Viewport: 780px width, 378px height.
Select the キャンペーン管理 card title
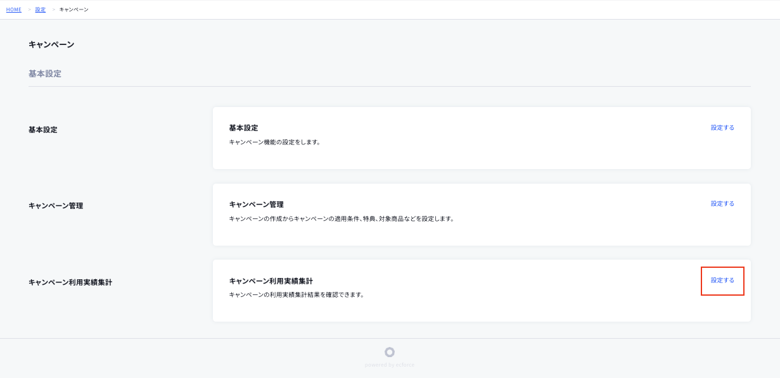point(257,205)
